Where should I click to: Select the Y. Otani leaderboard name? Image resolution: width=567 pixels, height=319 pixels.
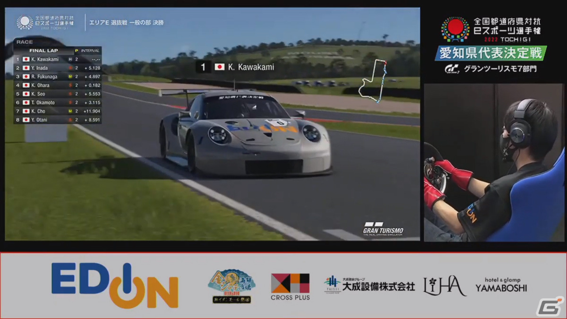click(x=40, y=120)
